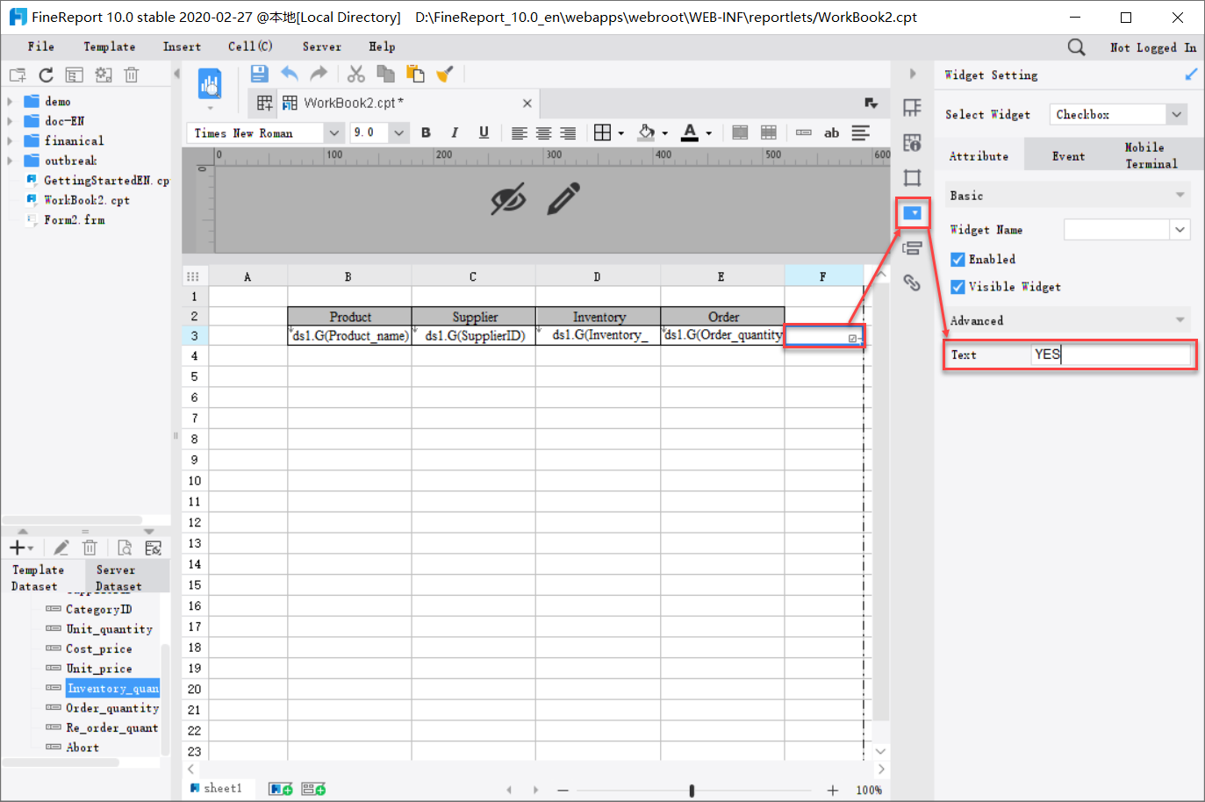This screenshot has height=802, width=1205.
Task: Switch to the Mobile Terminal tab
Action: (1151, 155)
